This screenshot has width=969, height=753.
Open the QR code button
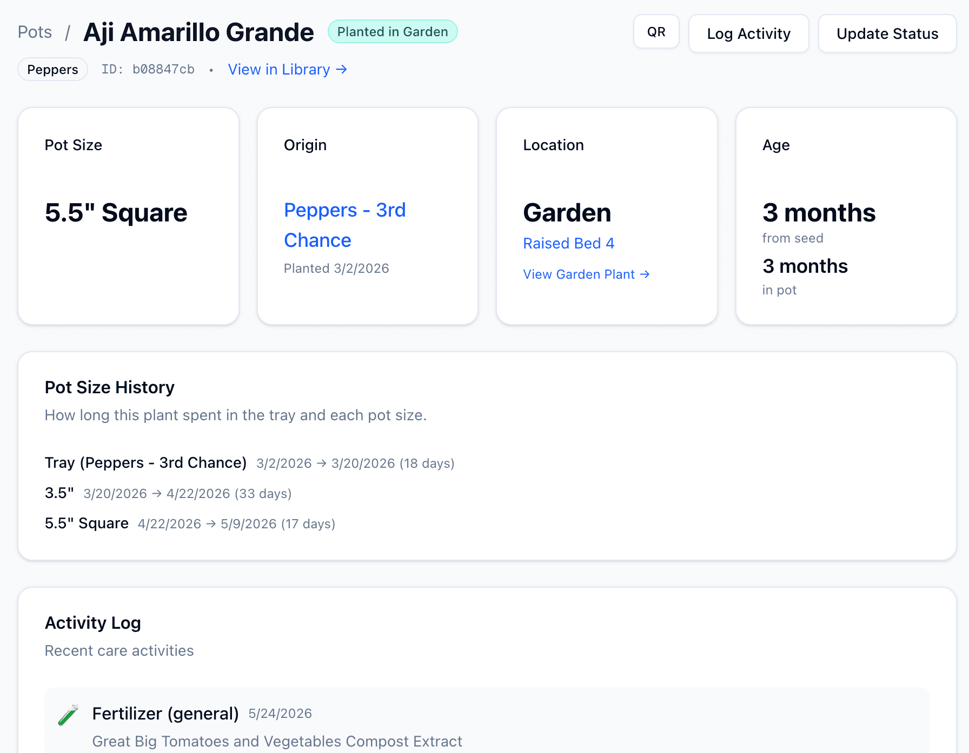[656, 32]
